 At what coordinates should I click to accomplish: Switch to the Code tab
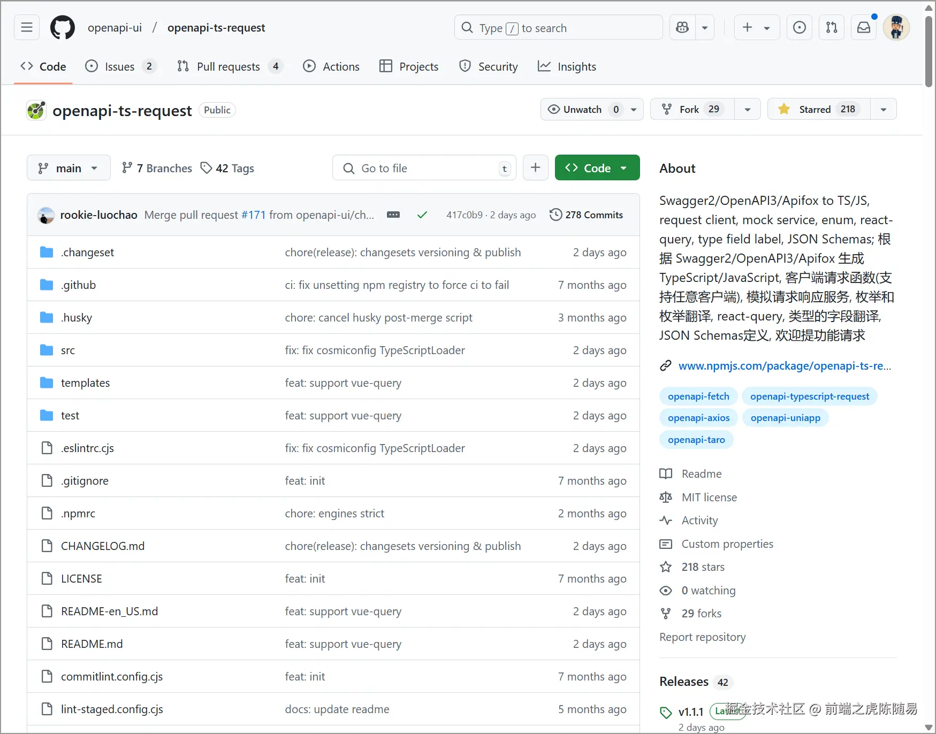(43, 66)
